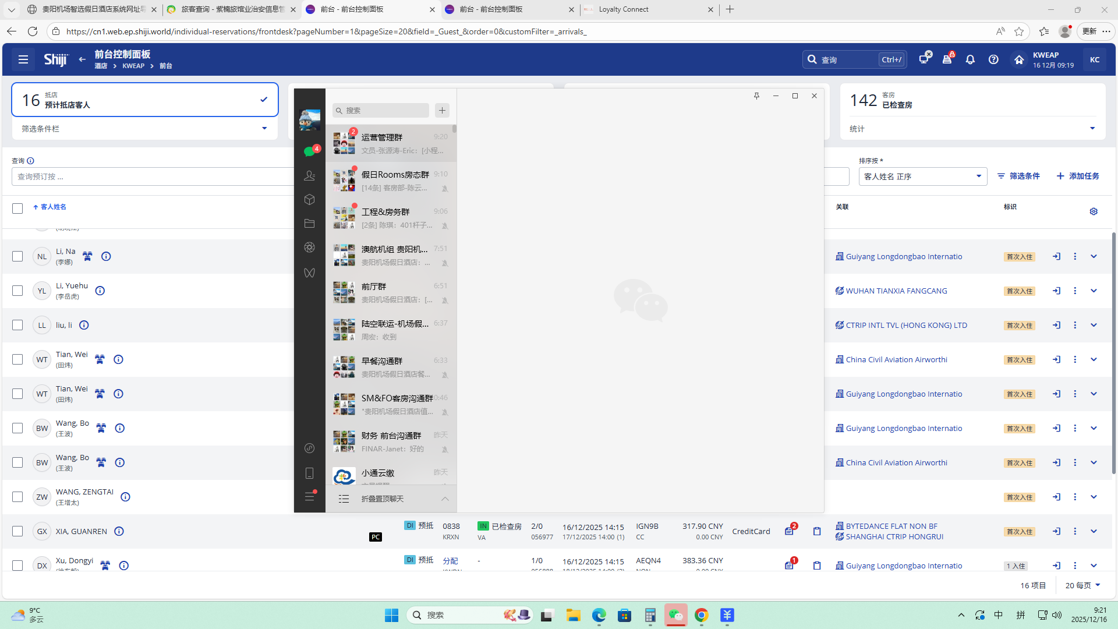Open the 客人姓名 正序 sort dropdown
This screenshot has height=629, width=1118.
click(922, 176)
